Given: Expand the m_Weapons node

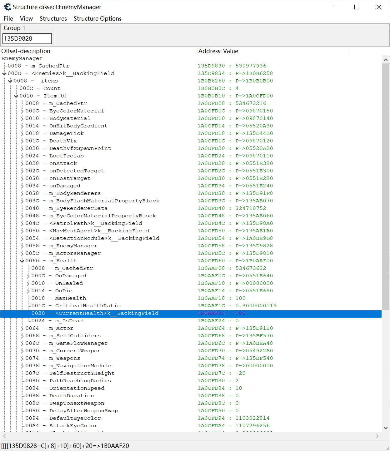Looking at the screenshot, I should click(x=22, y=359).
